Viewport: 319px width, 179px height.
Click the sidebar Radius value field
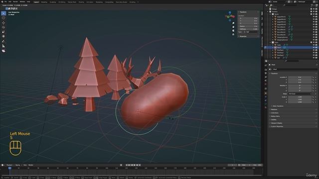pos(248,26)
